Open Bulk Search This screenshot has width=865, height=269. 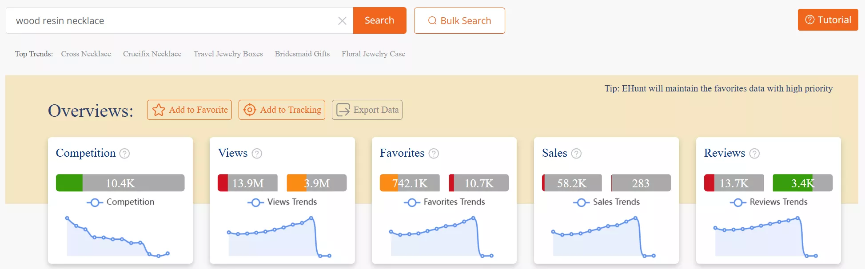click(459, 20)
